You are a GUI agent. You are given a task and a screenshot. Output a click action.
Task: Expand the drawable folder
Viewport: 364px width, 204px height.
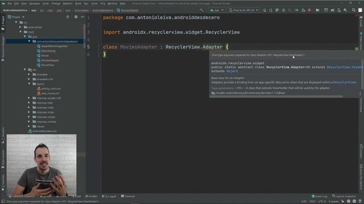point(29,74)
